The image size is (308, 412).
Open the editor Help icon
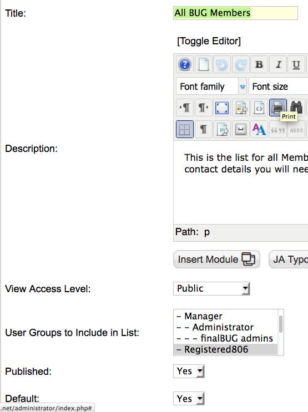185,64
